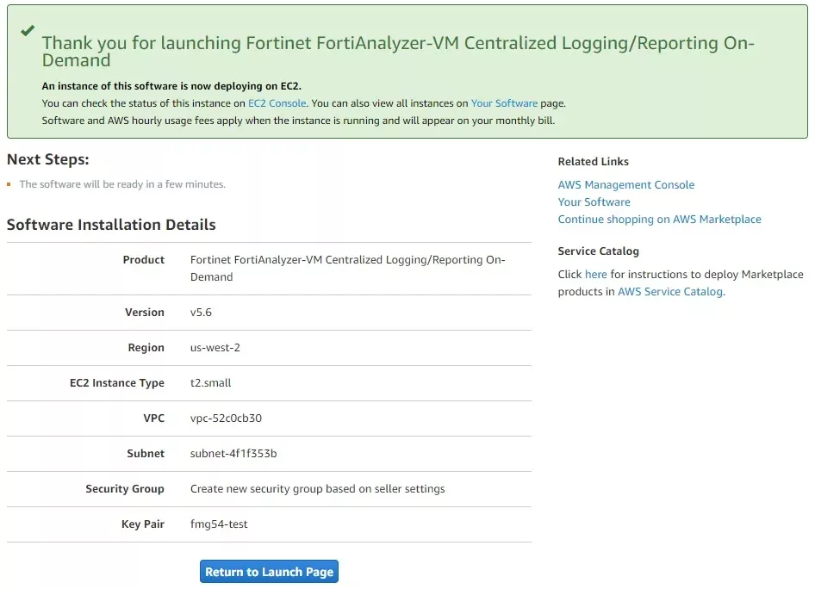Viewport: 815px width, 589px height.
Task: Click Return to Launch Page button
Action: coord(270,571)
